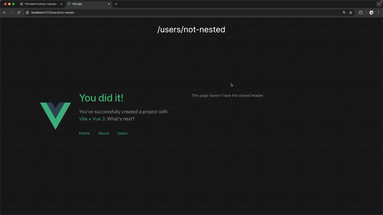383x215 pixels.
Task: Switch to File based routing tab
Action: click(x=41, y=4)
